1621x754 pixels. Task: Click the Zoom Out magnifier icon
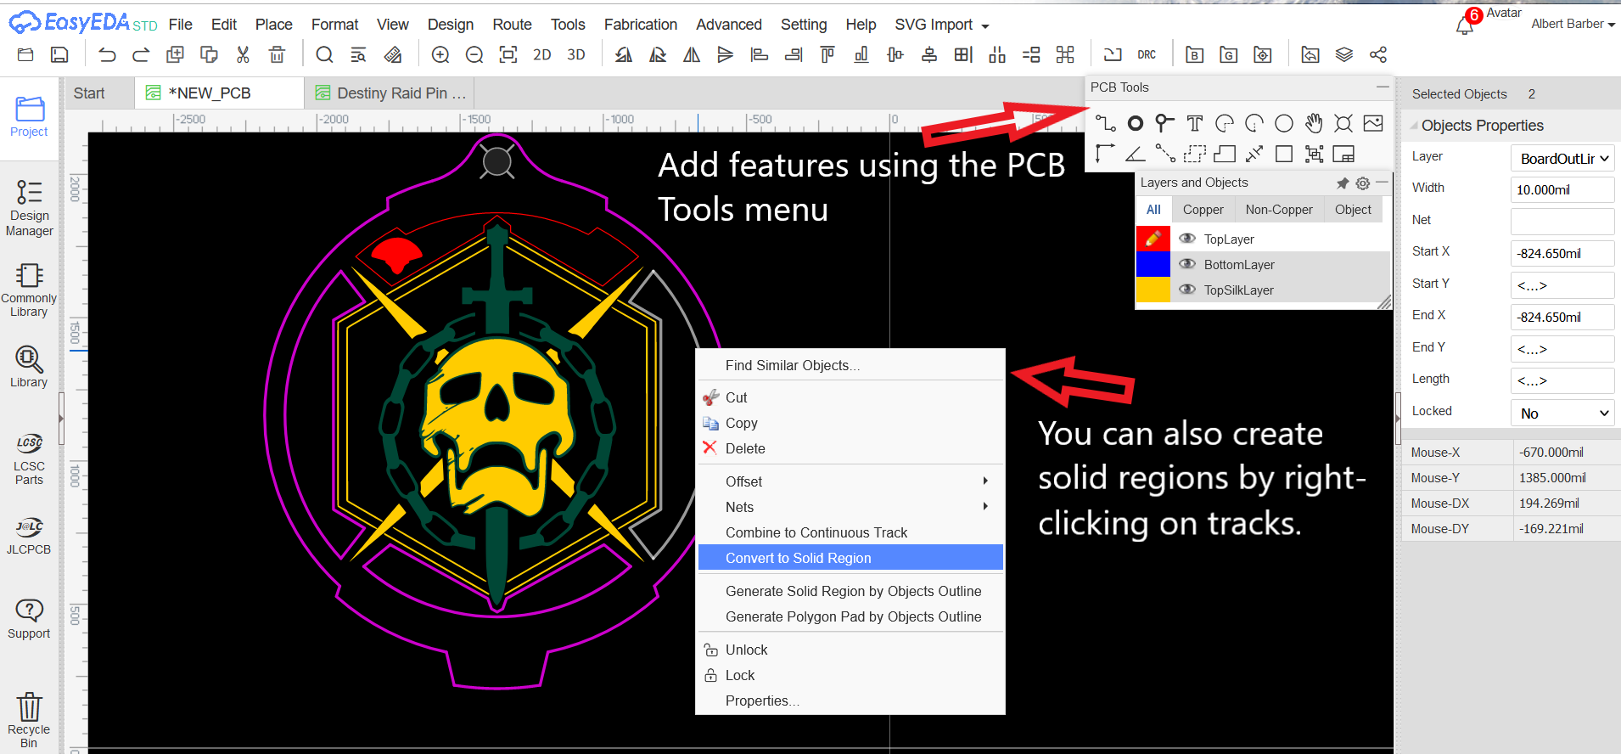click(x=474, y=55)
